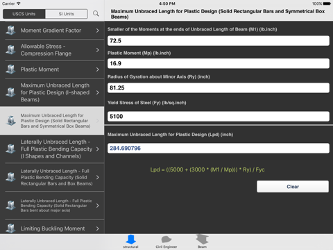
Task: Click beam icon next to Moment Gradient Factor
Action: tap(10, 31)
